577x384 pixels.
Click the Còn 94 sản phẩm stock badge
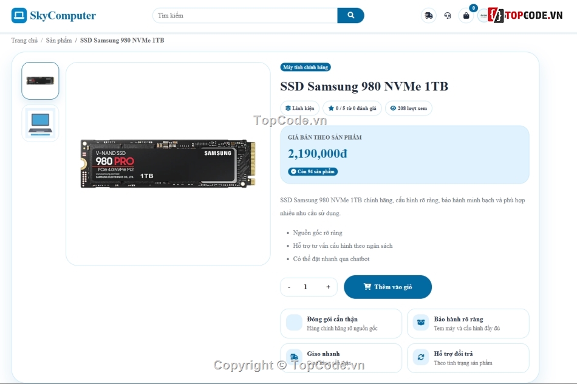point(313,171)
